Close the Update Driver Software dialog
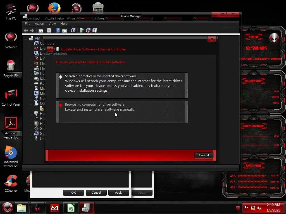The width and height of the screenshot is (286, 214). tap(212, 39)
